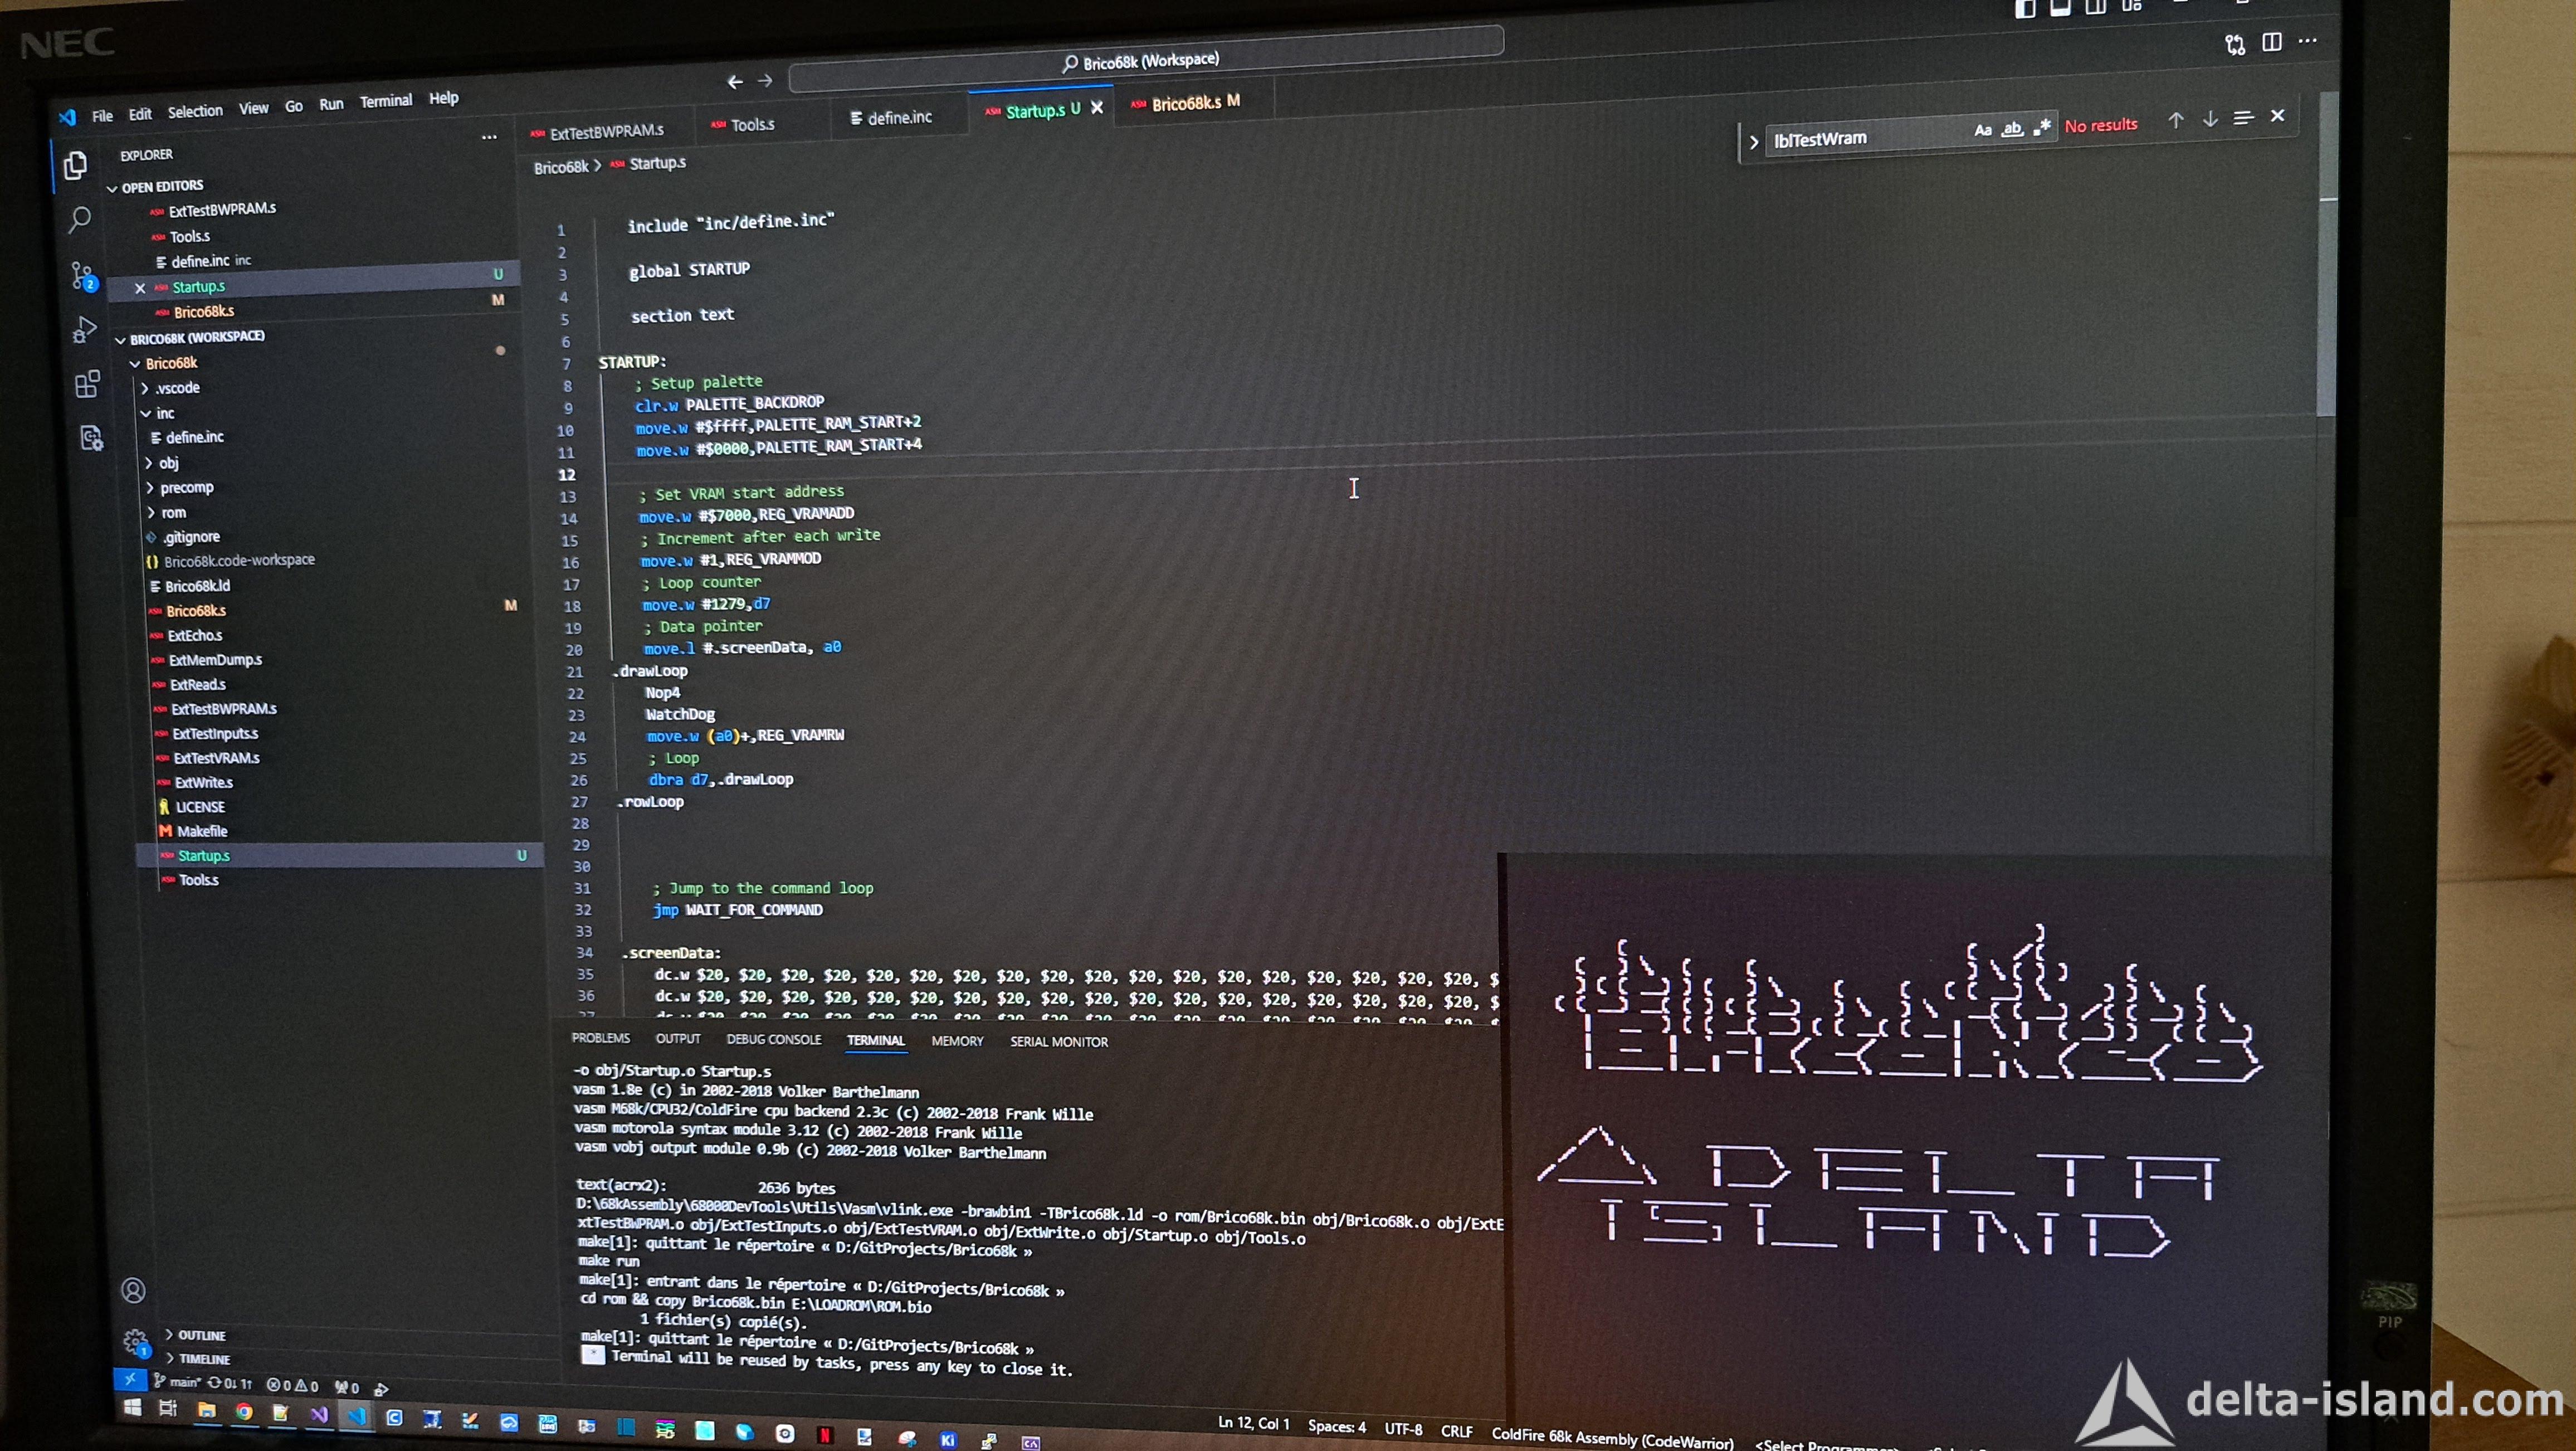Open the Search view in the activity bar

[x=79, y=219]
